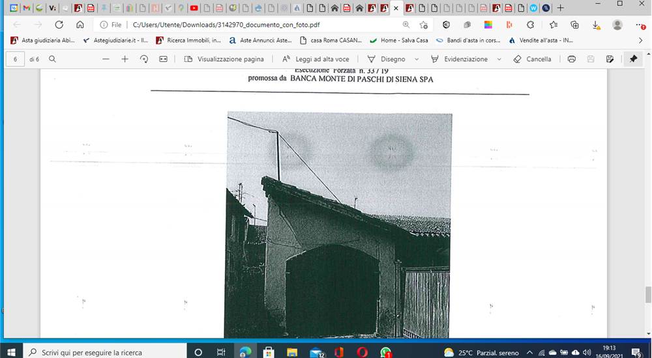Open the browser extensions puzzle icon
The height and width of the screenshot is (358, 652).
530,25
